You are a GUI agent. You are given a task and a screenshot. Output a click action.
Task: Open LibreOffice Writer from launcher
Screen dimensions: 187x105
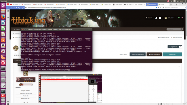(3, 23)
